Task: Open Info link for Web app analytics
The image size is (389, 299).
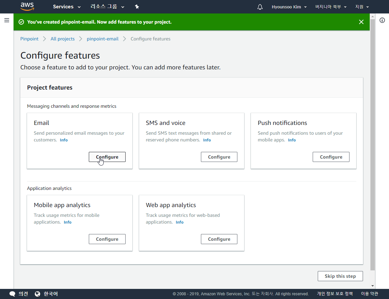Action: pyautogui.click(x=180, y=222)
